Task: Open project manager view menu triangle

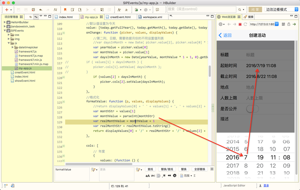Action: click(41, 16)
